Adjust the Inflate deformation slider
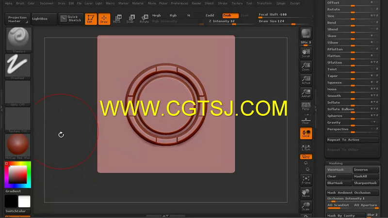388x218 pixels. point(353,103)
